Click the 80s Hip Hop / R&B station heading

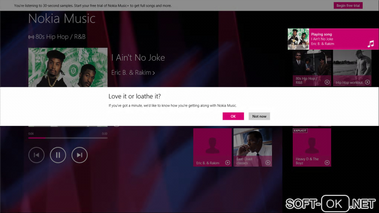pyautogui.click(x=61, y=37)
